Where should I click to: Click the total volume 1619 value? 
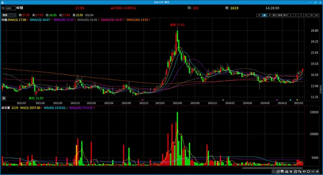[x=234, y=8]
